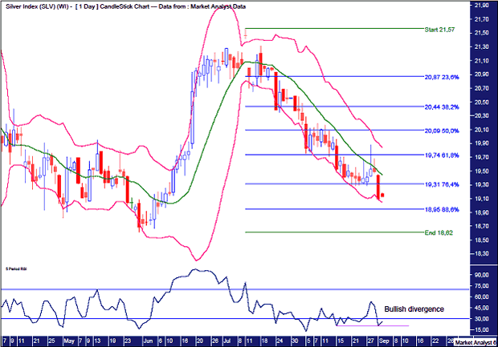Click the 'Jul' label on date axis

(x=227, y=341)
